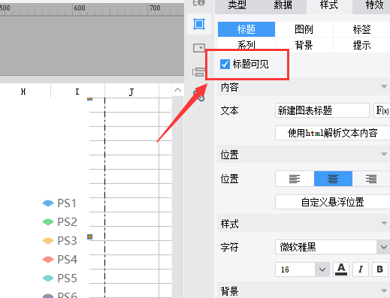390x298 pixels.
Task: Click the PS5 legend label
Action: pyautogui.click(x=67, y=278)
